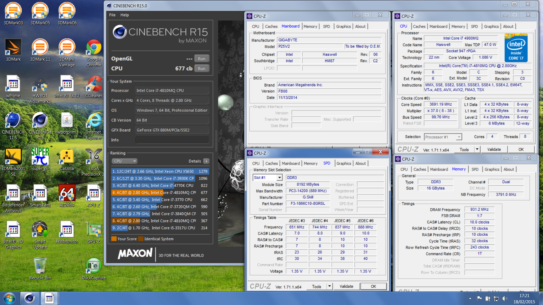Click Validate in SPD CPU-Z window
The width and height of the screenshot is (543, 305).
point(346,286)
